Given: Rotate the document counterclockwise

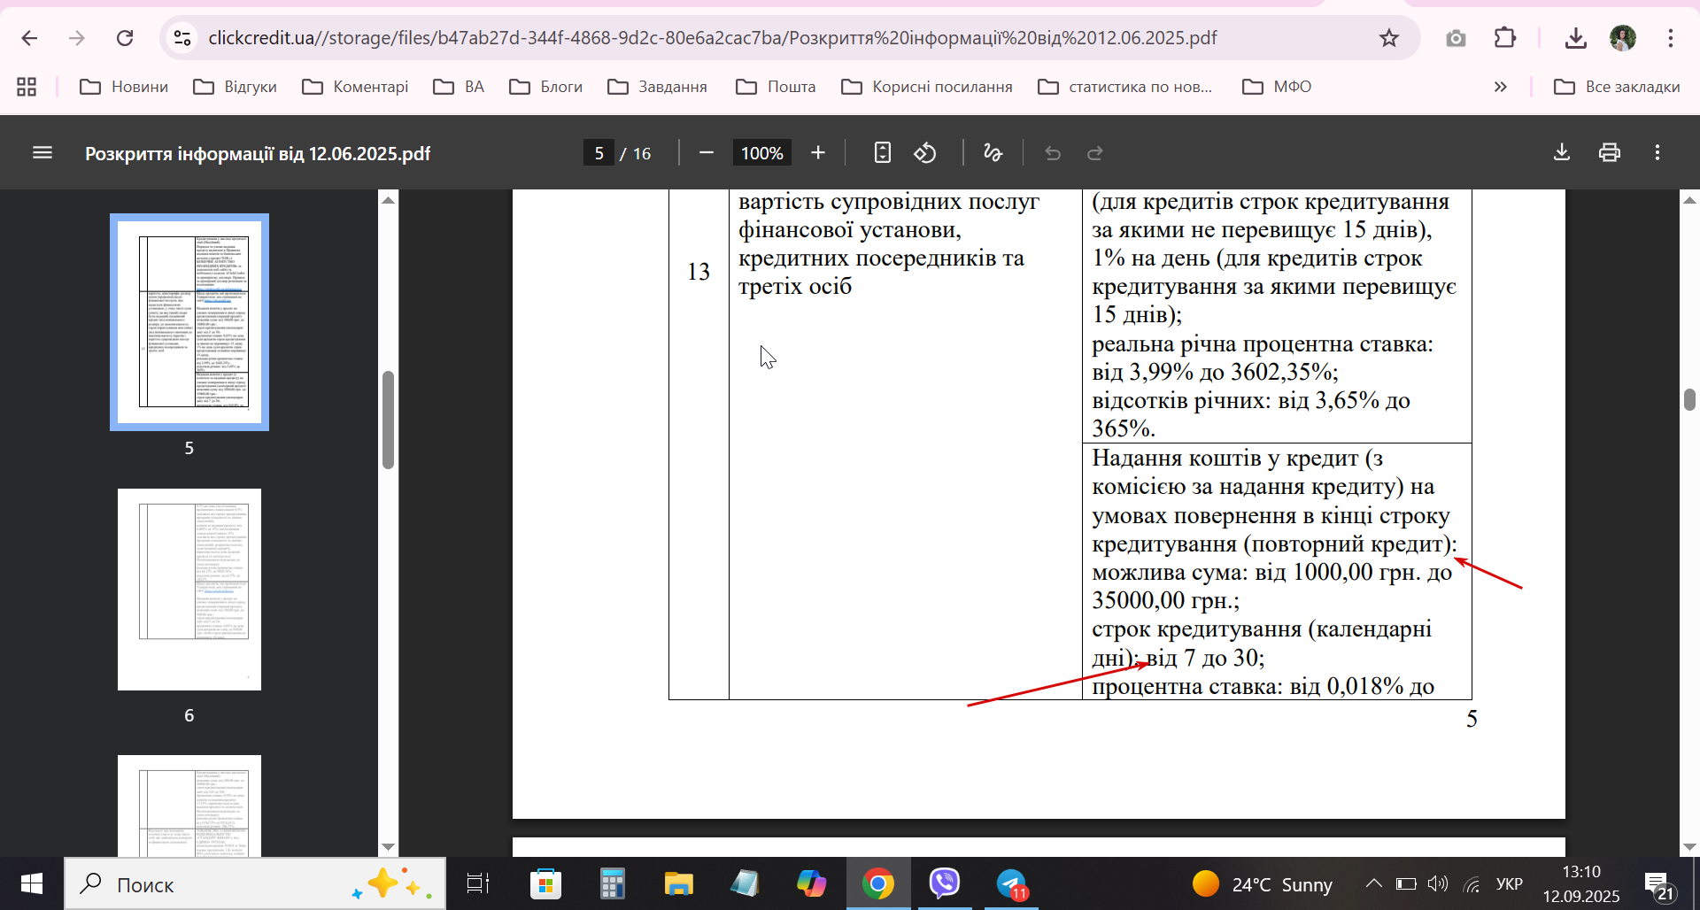Looking at the screenshot, I should pyautogui.click(x=925, y=153).
